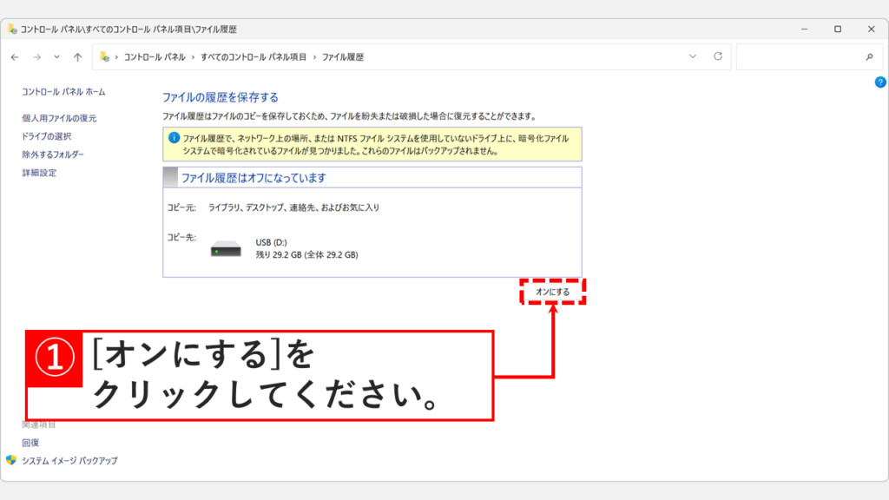Go to コントロール パネル ホーム
889x500 pixels.
coord(63,91)
